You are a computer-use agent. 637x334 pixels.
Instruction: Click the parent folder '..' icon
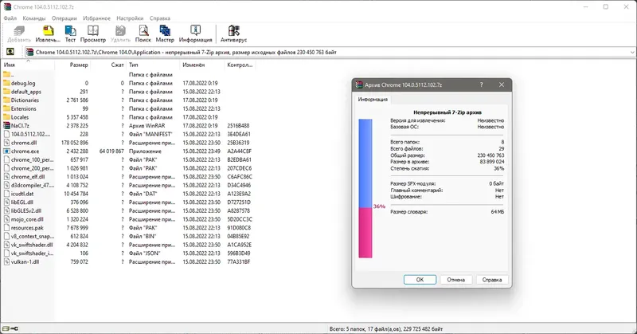tap(6, 74)
